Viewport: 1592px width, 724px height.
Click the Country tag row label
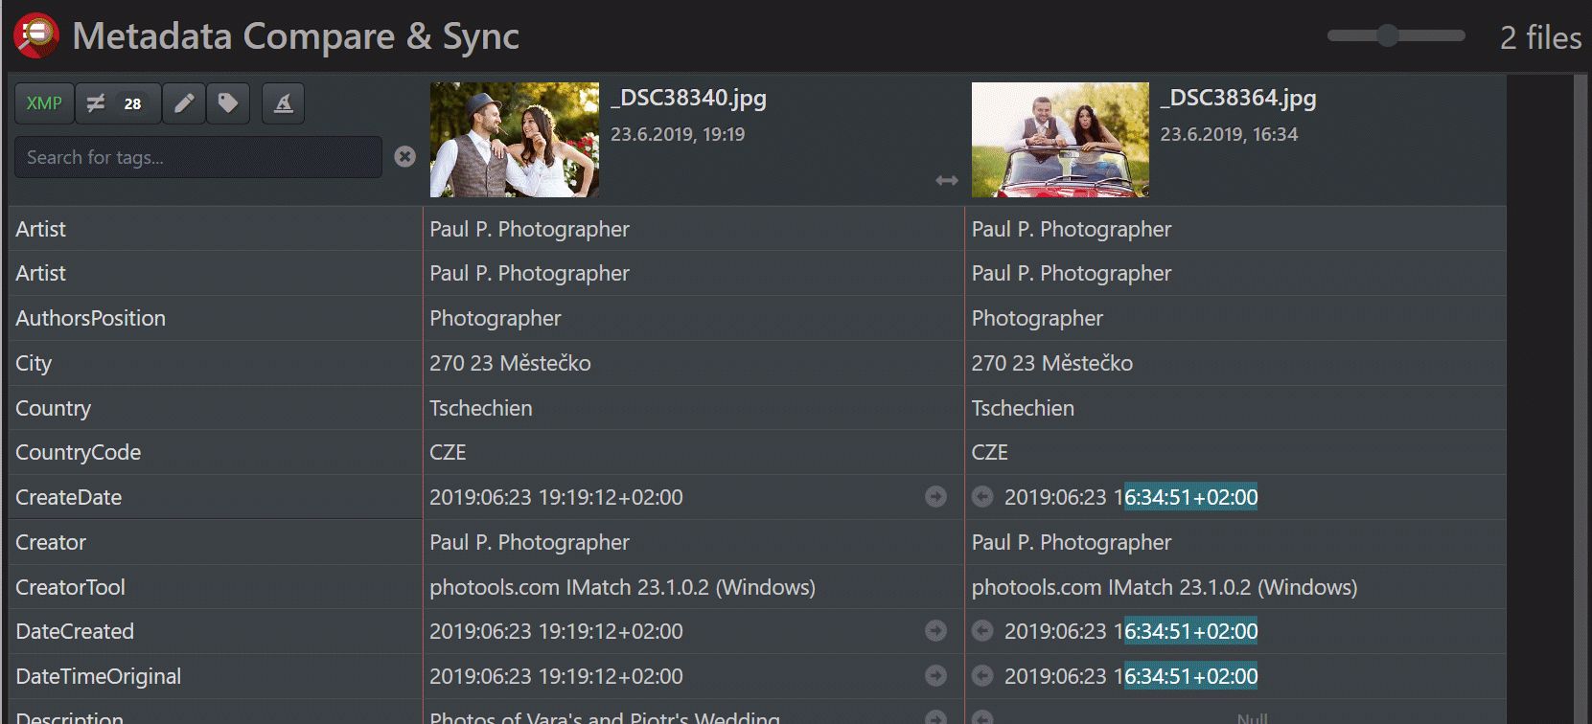point(54,408)
